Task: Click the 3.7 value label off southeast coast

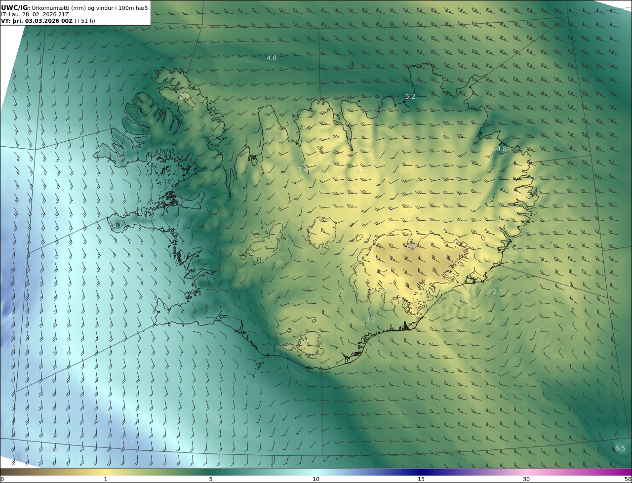Action: (497, 292)
